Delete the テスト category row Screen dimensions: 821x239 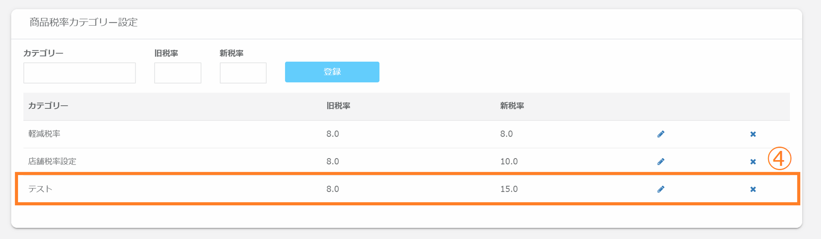[753, 189]
